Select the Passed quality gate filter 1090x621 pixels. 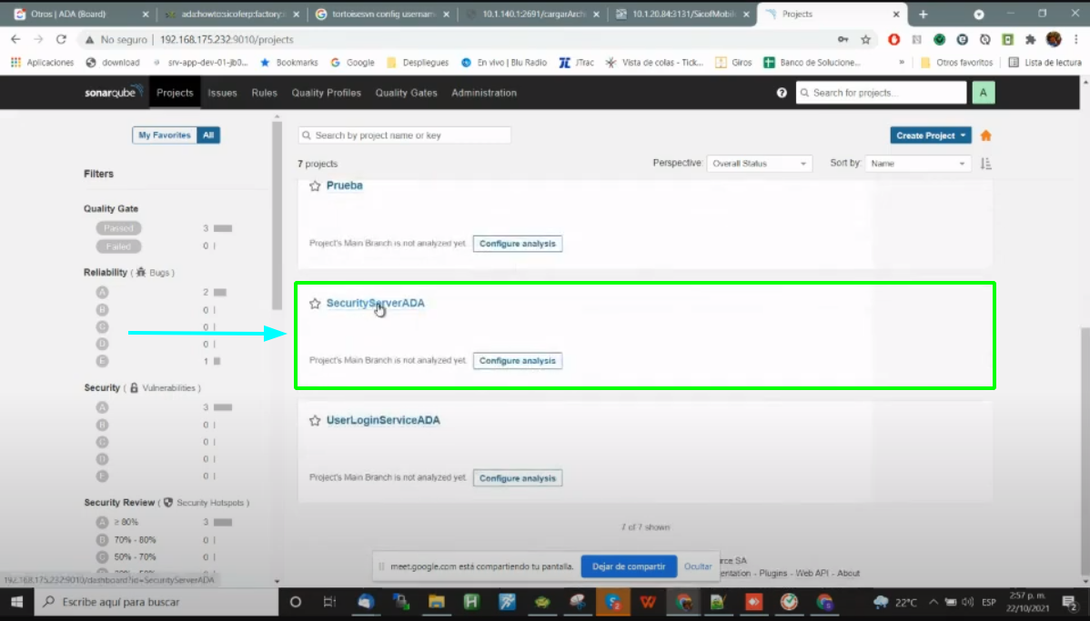(118, 228)
